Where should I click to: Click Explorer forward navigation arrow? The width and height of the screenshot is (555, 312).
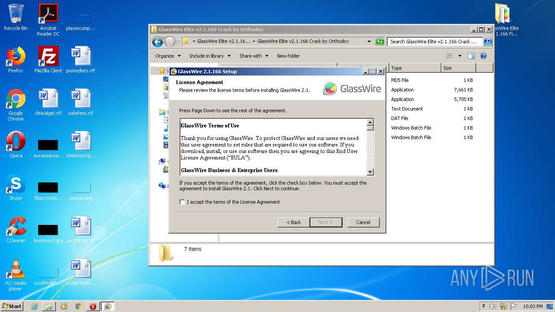point(170,42)
